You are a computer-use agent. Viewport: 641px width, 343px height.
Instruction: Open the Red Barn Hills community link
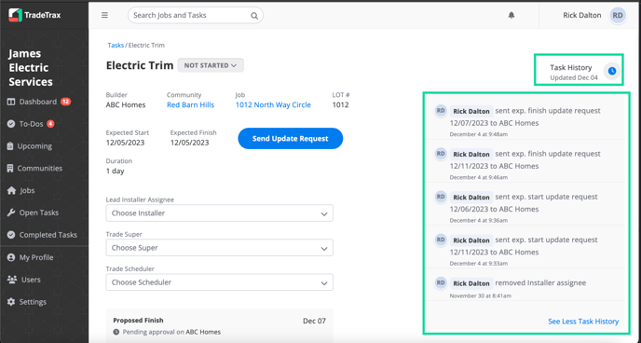point(190,104)
